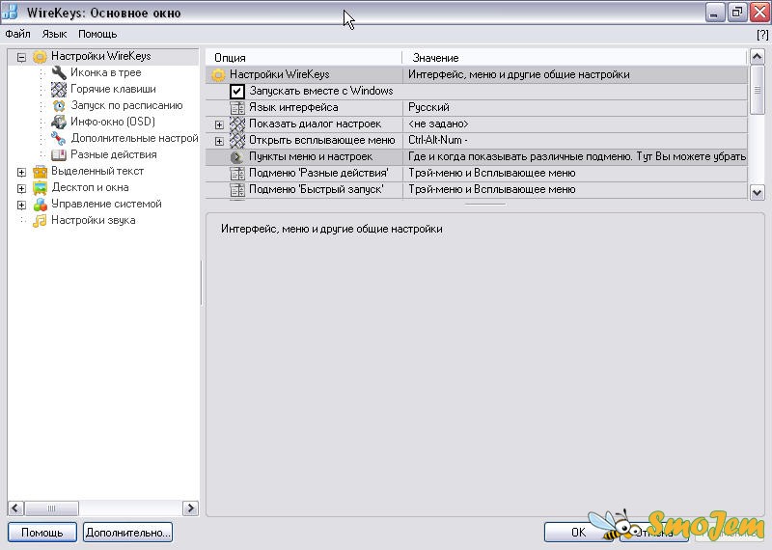Image resolution: width=772 pixels, height=550 pixels.
Task: Click the Ctrl-Alt-Num - value cell
Action: (575, 140)
